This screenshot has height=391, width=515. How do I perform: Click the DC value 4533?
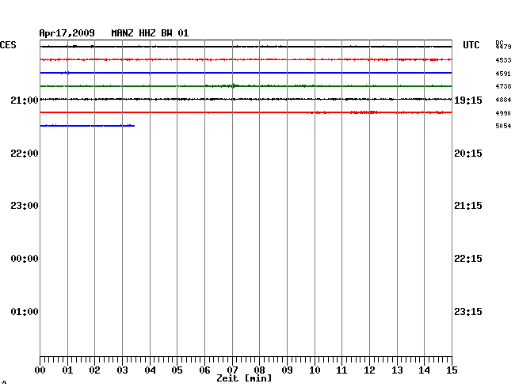click(502, 60)
